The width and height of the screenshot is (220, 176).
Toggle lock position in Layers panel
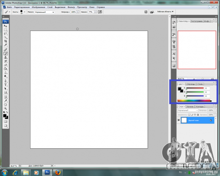(195, 115)
